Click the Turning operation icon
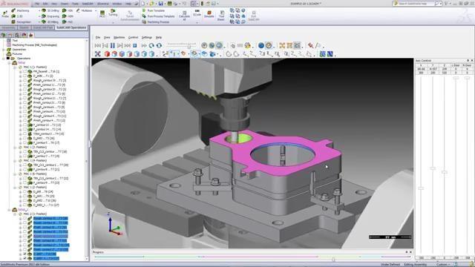 [x=113, y=13]
